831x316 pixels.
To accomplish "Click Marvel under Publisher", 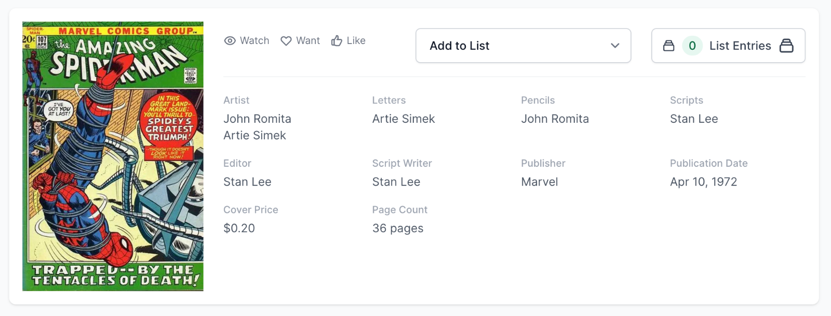I will [x=539, y=182].
